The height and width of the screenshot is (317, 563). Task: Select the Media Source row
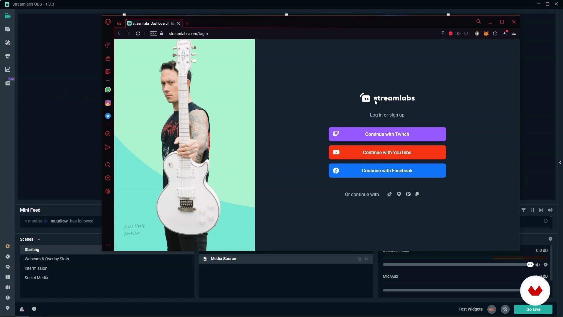286,259
